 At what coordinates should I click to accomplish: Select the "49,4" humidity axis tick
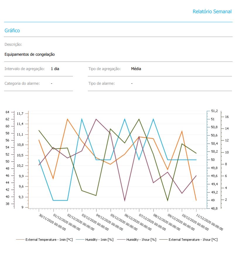point(214,184)
